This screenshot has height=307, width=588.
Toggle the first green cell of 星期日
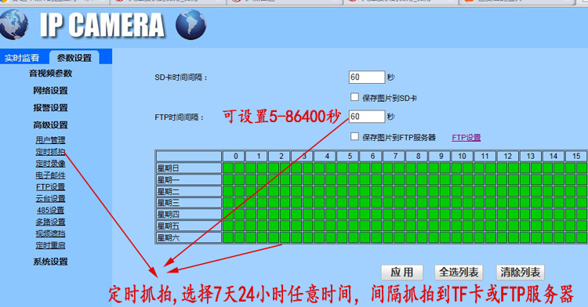click(228, 168)
